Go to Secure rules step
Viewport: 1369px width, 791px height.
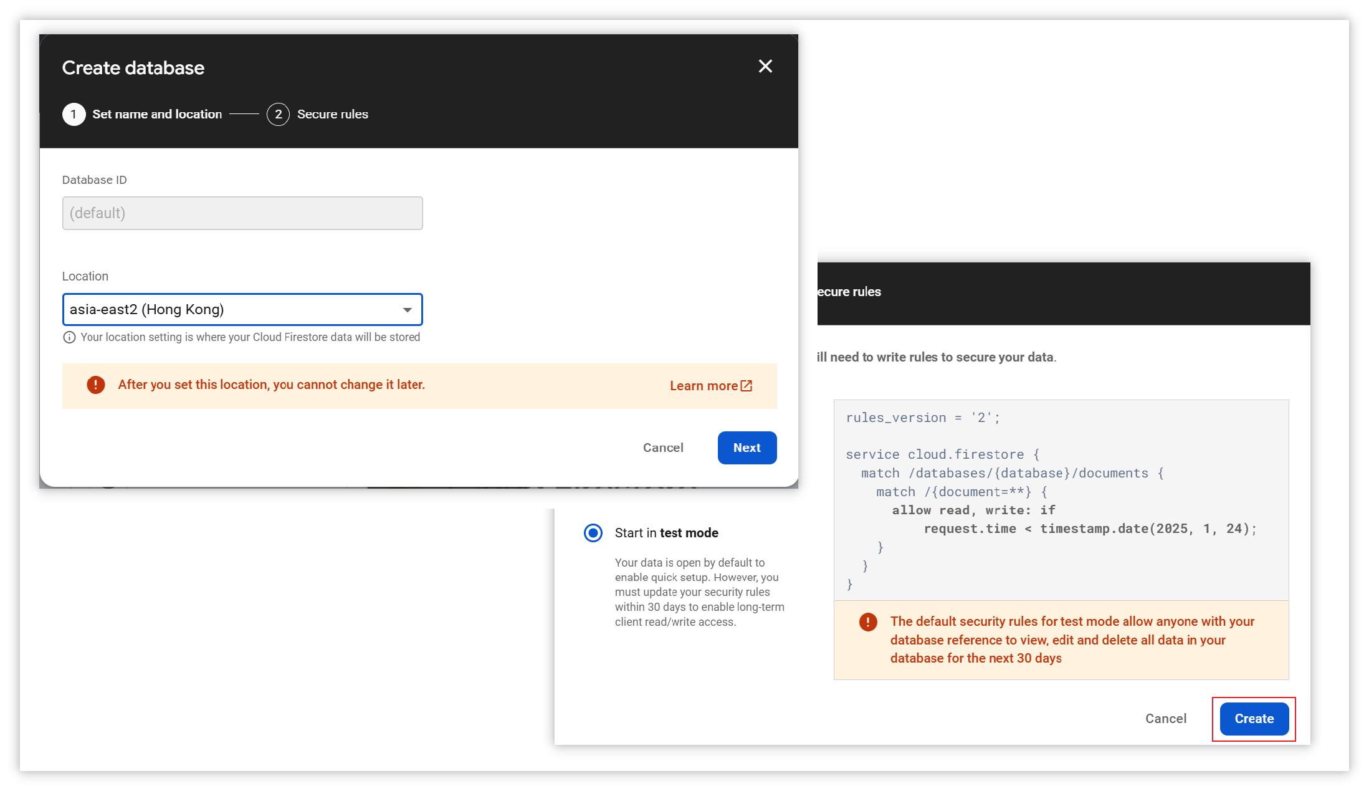[332, 114]
